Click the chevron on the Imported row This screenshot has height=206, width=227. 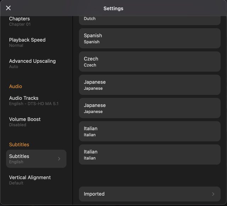213,194
